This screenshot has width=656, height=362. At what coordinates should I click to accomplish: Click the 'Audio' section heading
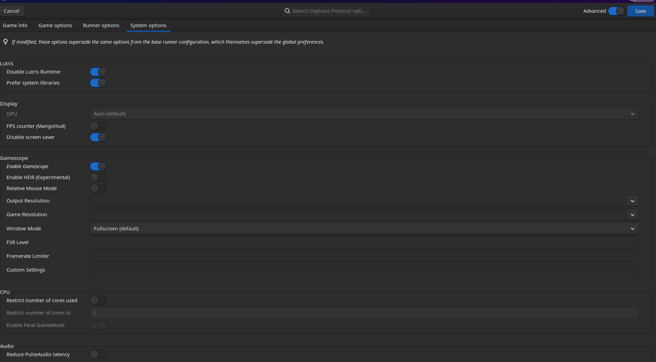click(x=7, y=346)
